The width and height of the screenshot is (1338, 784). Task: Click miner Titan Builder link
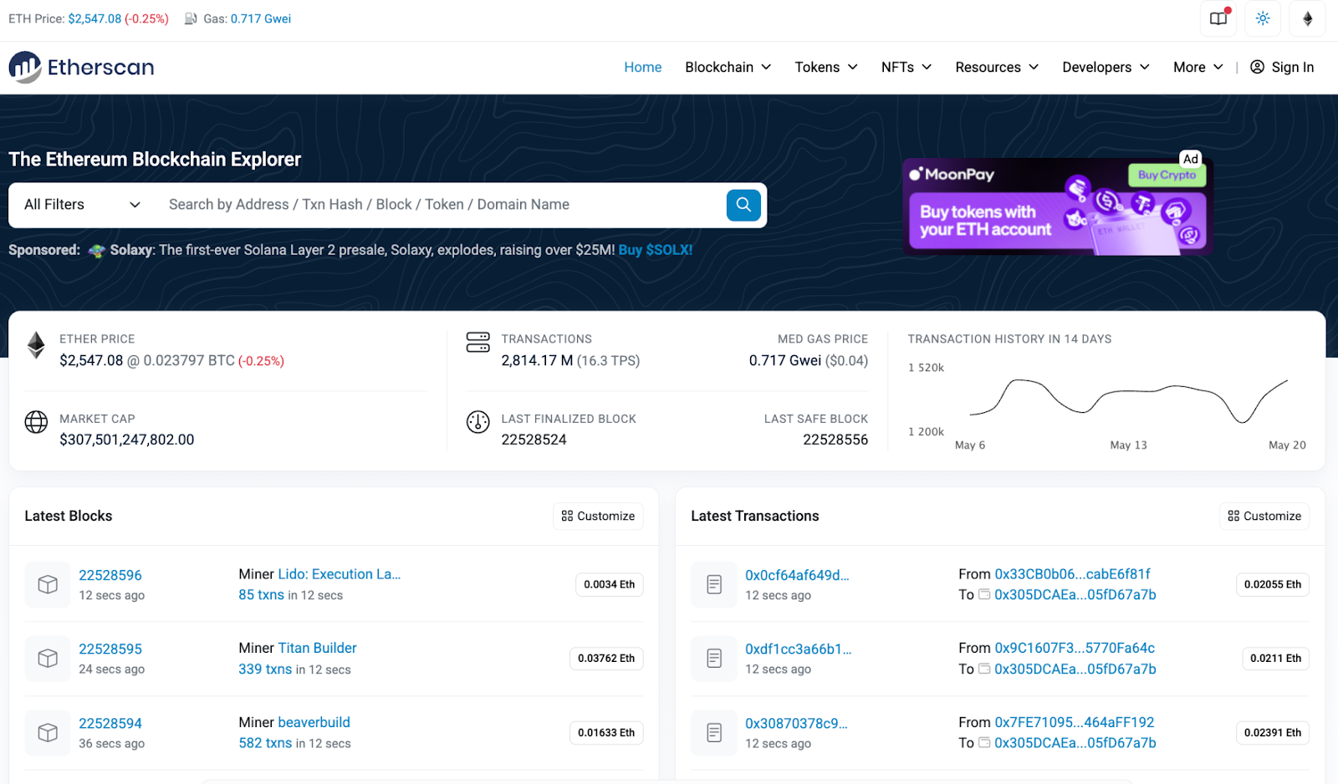click(317, 648)
